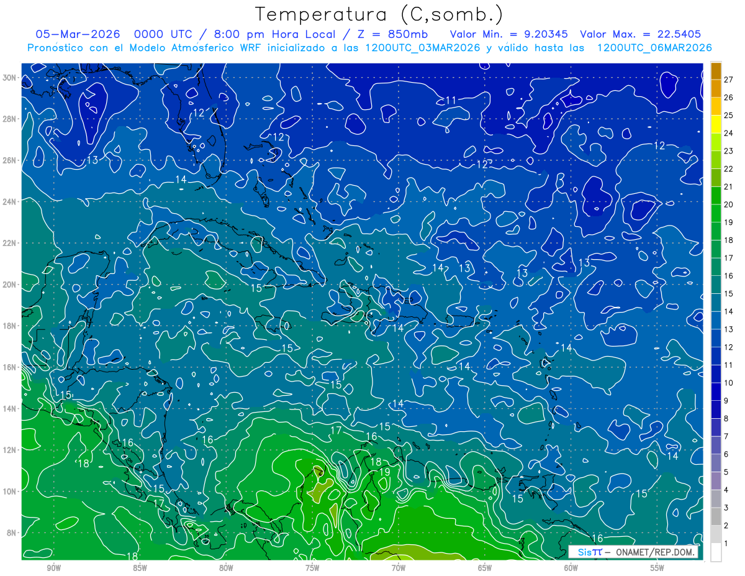Click the "24" color scale label
The width and height of the screenshot is (745, 576).
pyautogui.click(x=729, y=133)
